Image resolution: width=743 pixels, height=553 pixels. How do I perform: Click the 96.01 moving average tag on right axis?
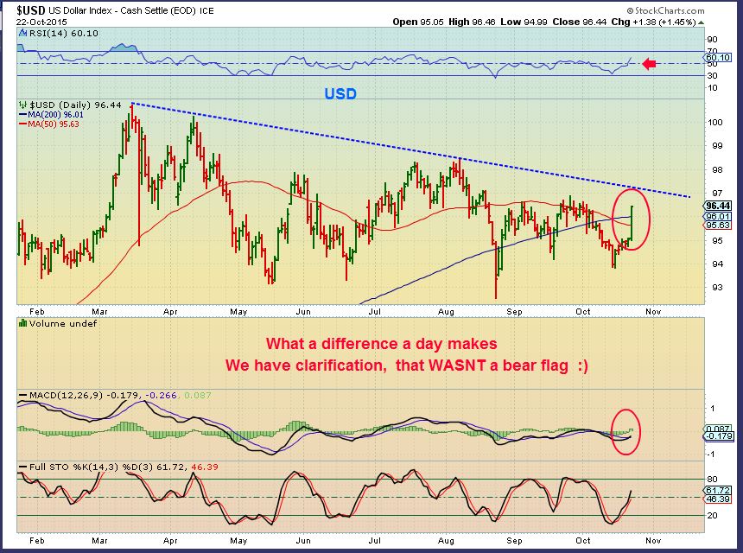coord(718,217)
